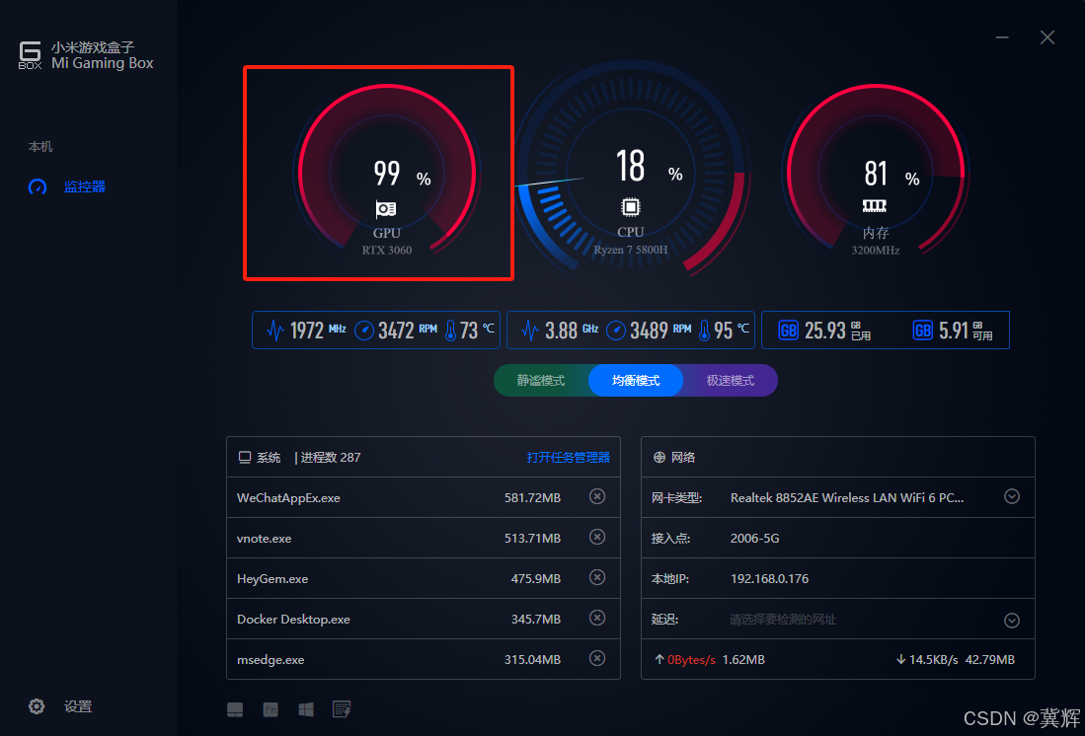This screenshot has height=736, width=1085.
Task: Minimize the Mi Gaming Box window
Action: pyautogui.click(x=1002, y=37)
